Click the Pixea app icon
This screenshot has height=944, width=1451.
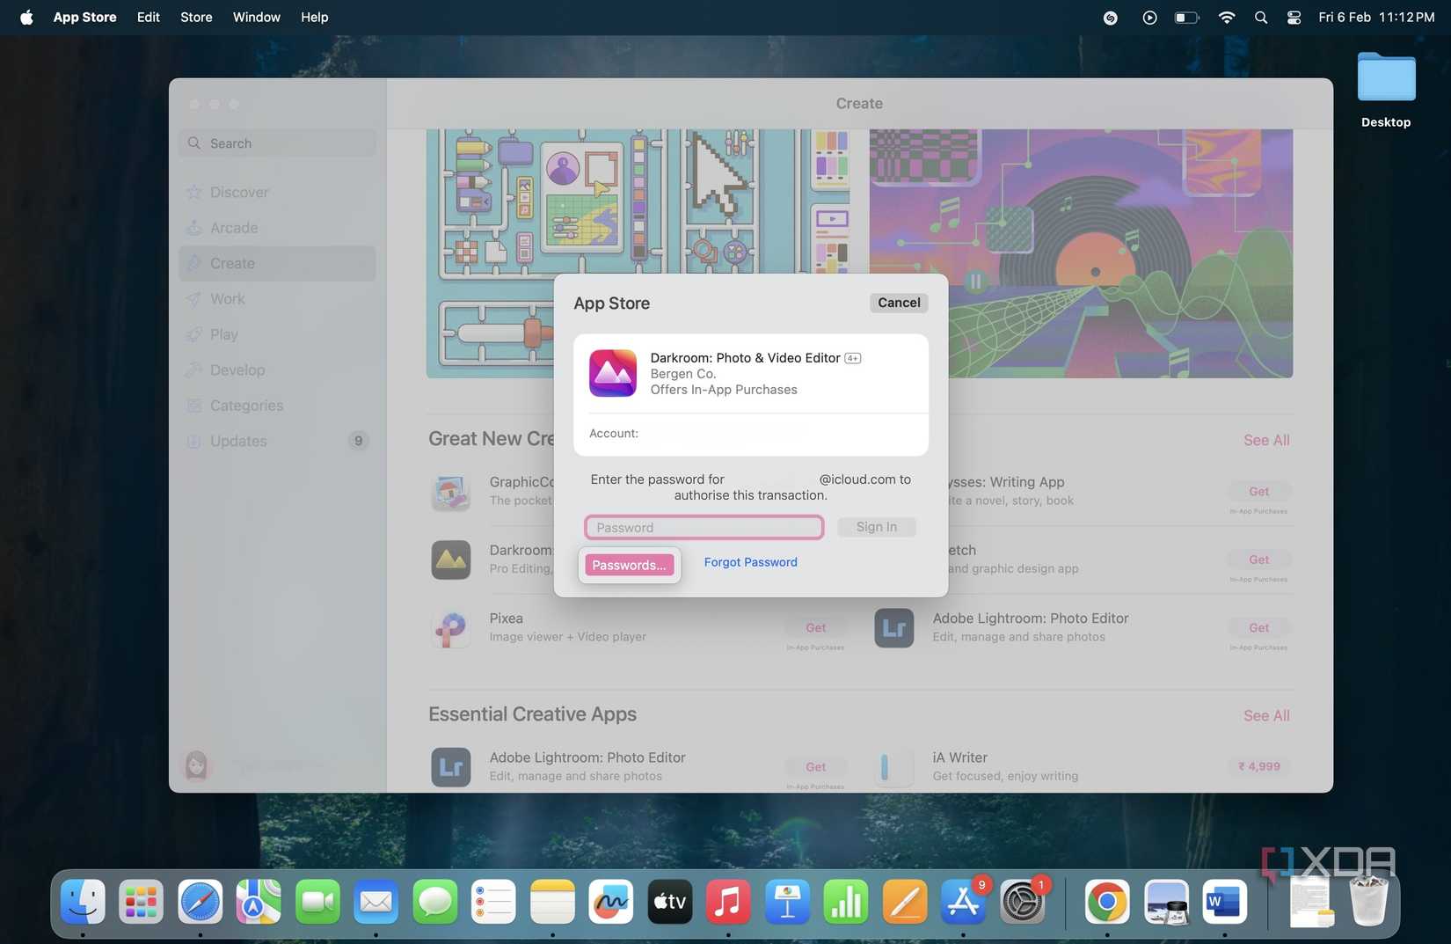[451, 628]
